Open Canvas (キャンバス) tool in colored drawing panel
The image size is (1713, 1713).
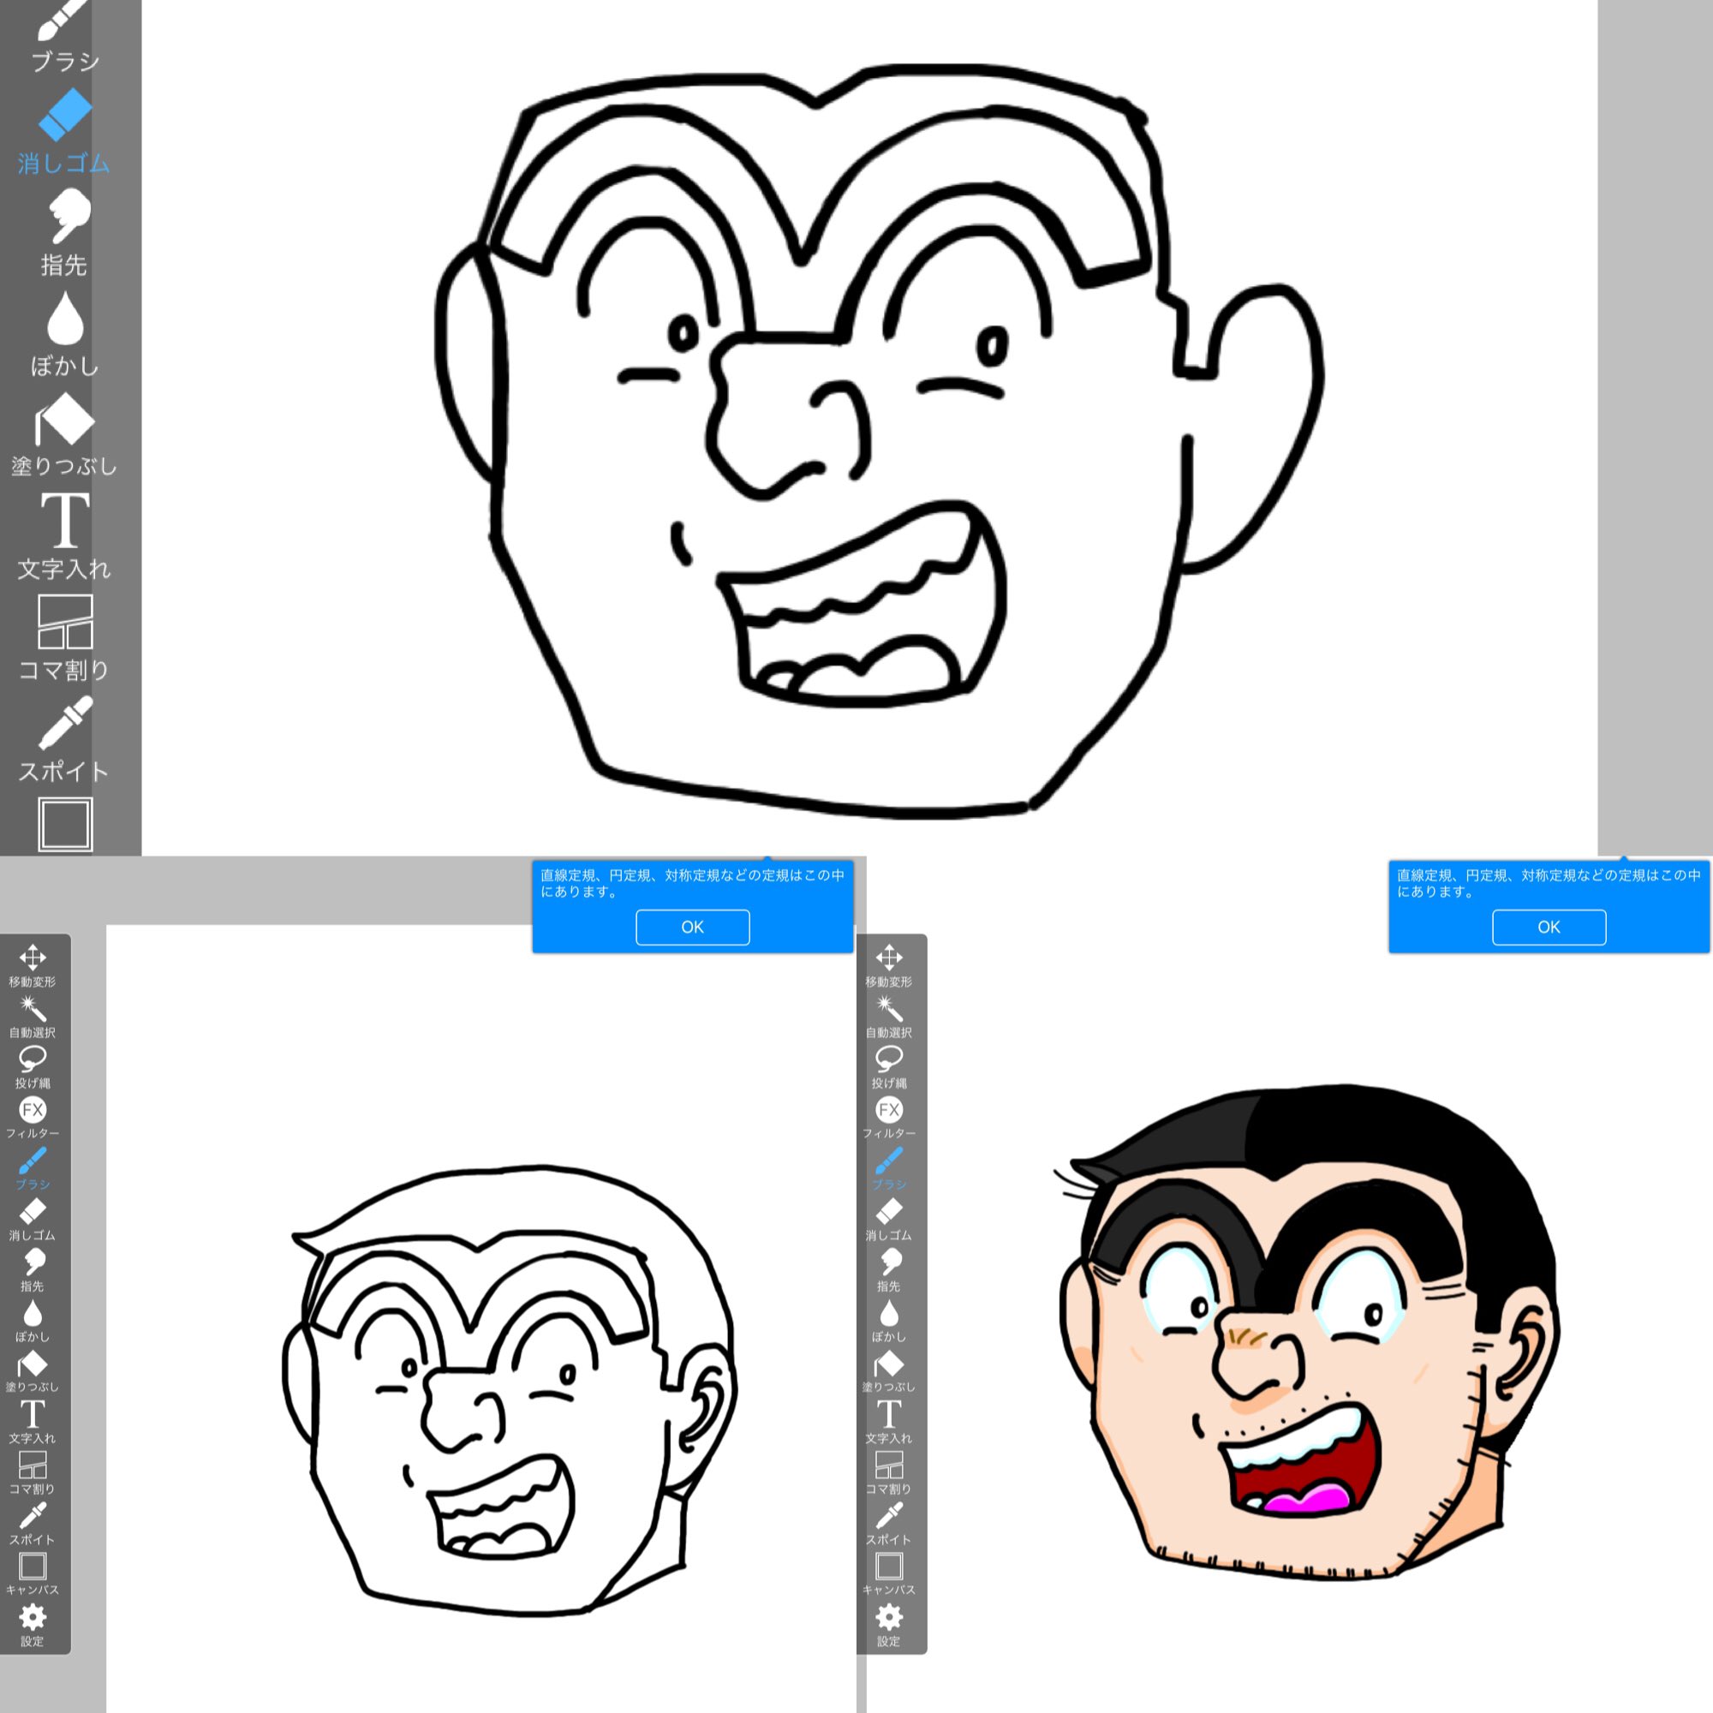[889, 1573]
